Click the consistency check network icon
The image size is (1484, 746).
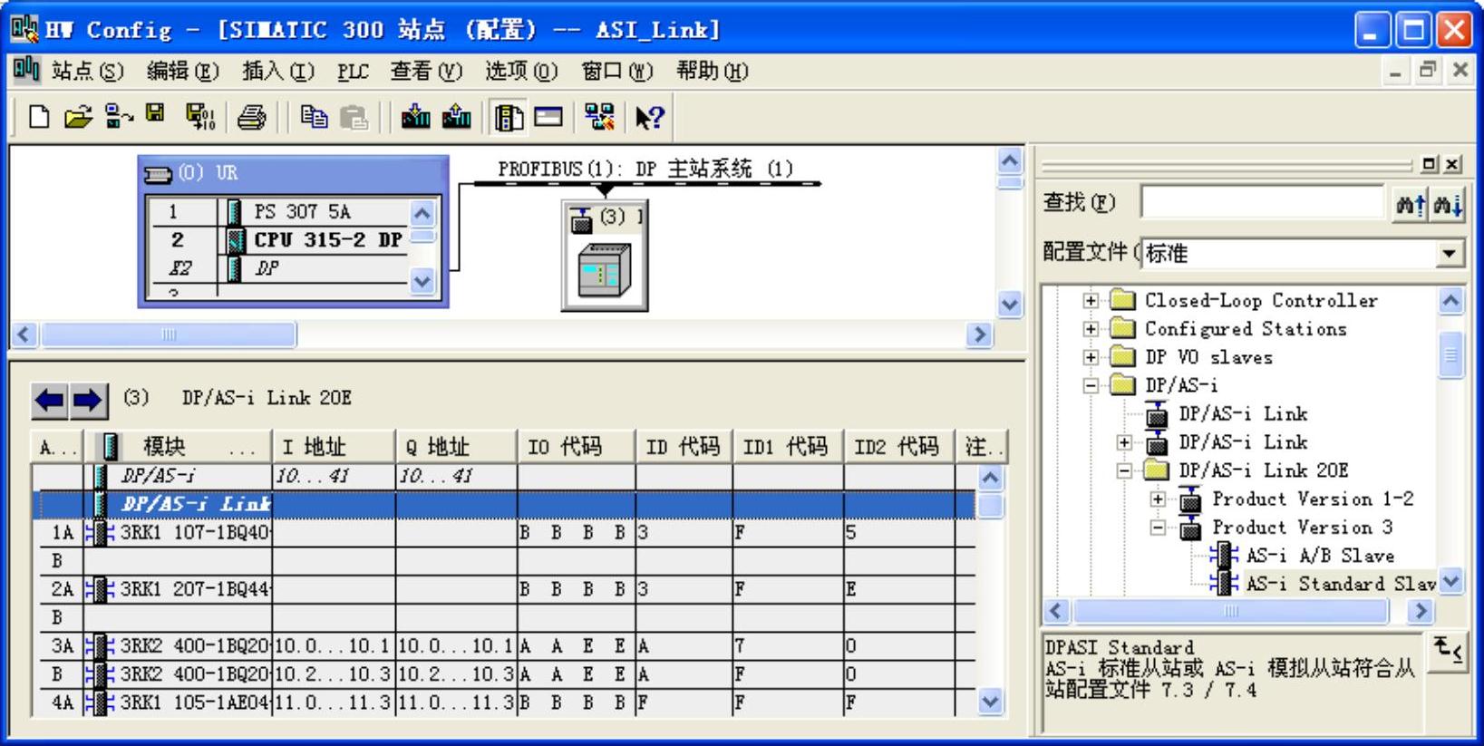pos(599,117)
